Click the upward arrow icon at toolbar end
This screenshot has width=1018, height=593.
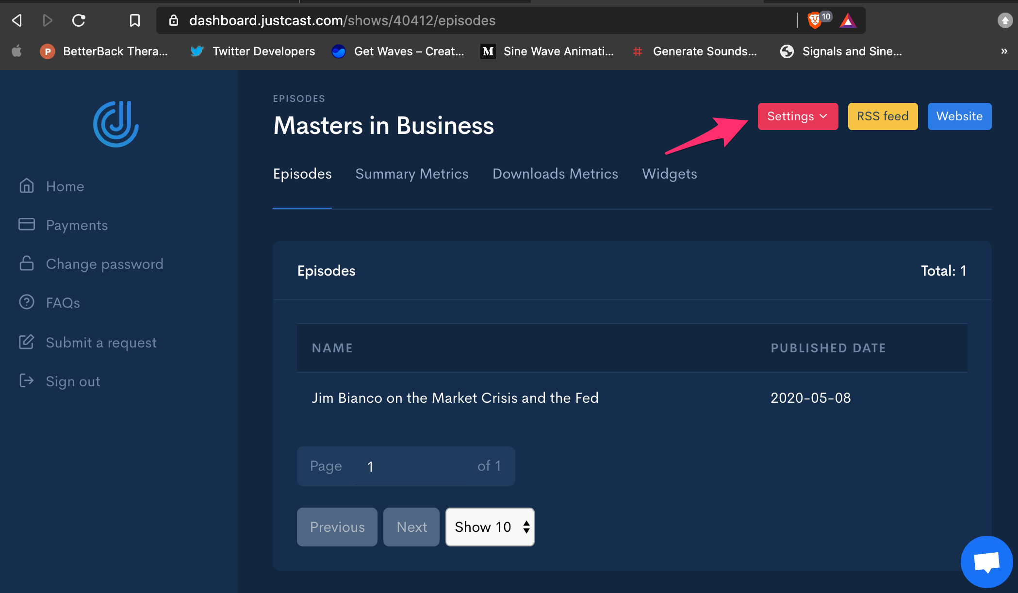(x=1005, y=20)
